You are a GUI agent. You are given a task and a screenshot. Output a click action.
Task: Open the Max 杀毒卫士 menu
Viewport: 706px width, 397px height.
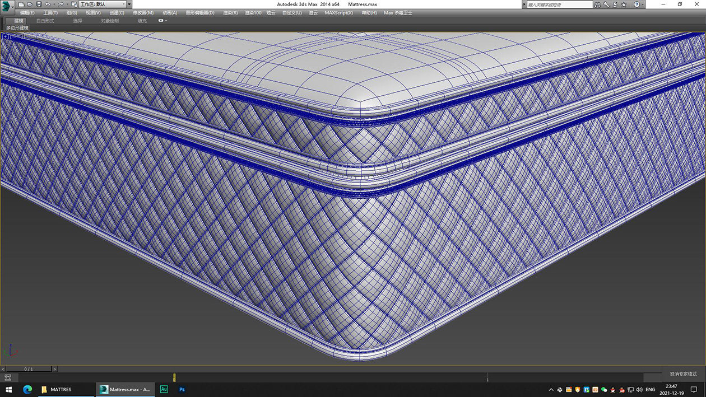(x=398, y=12)
